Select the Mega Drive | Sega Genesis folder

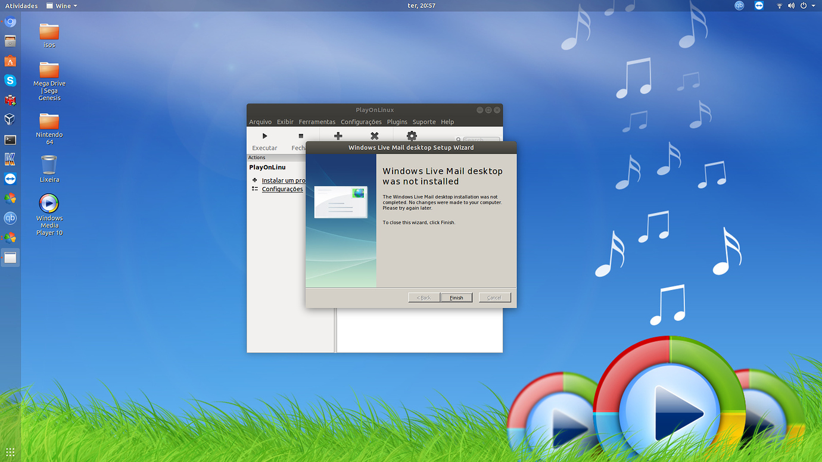[49, 81]
